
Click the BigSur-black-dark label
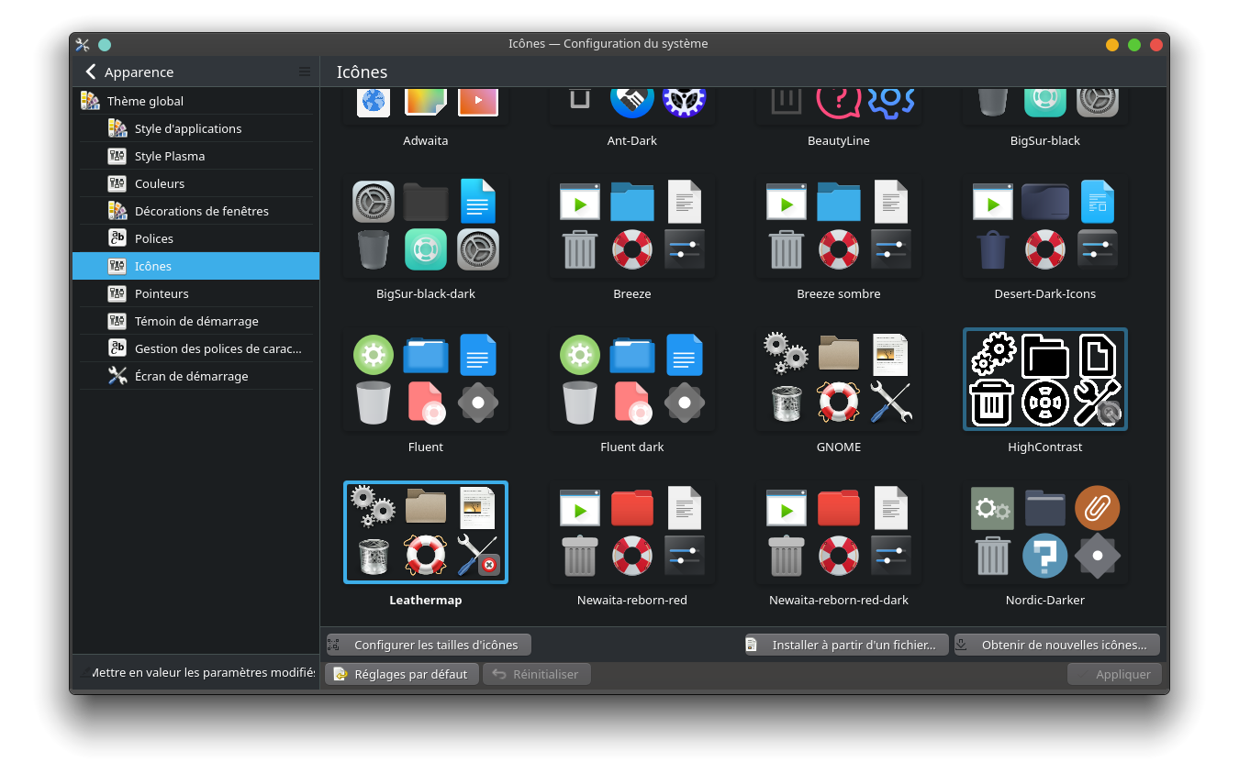tap(426, 293)
